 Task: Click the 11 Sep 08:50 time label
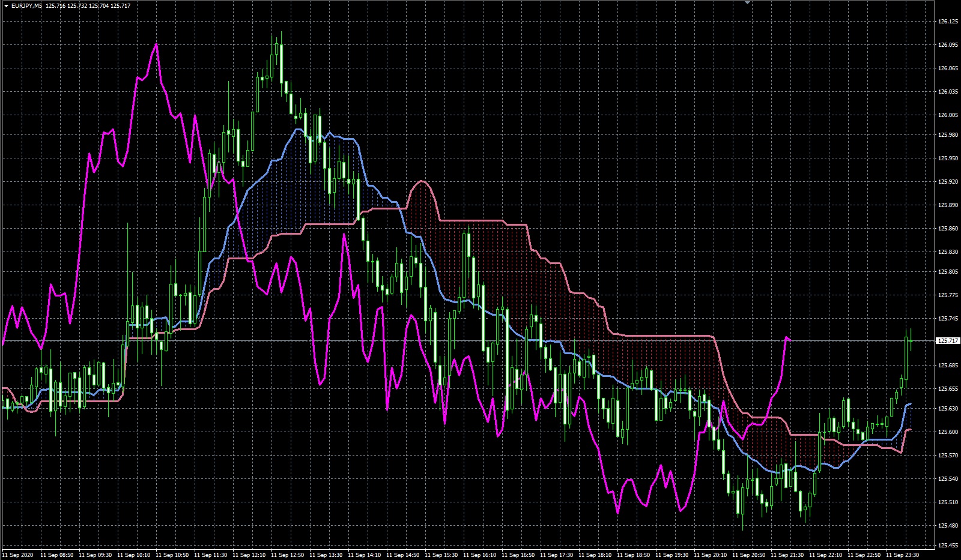56,555
